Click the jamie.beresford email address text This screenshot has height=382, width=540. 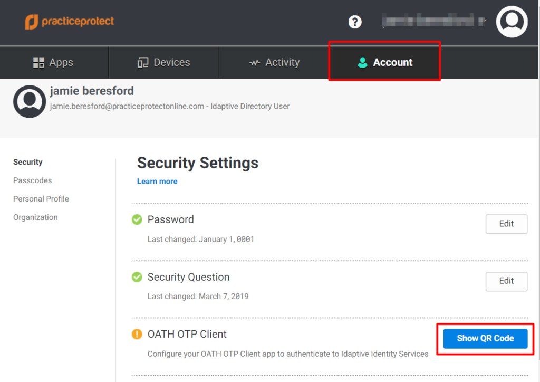coord(127,107)
